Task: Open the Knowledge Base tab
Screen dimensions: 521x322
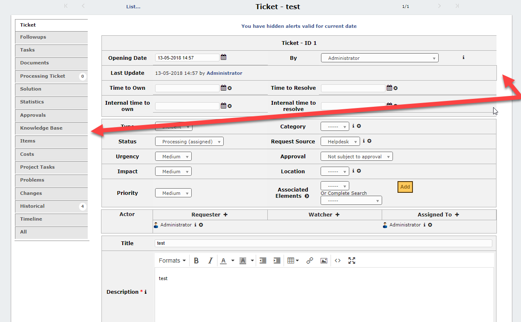Action: 51,128
